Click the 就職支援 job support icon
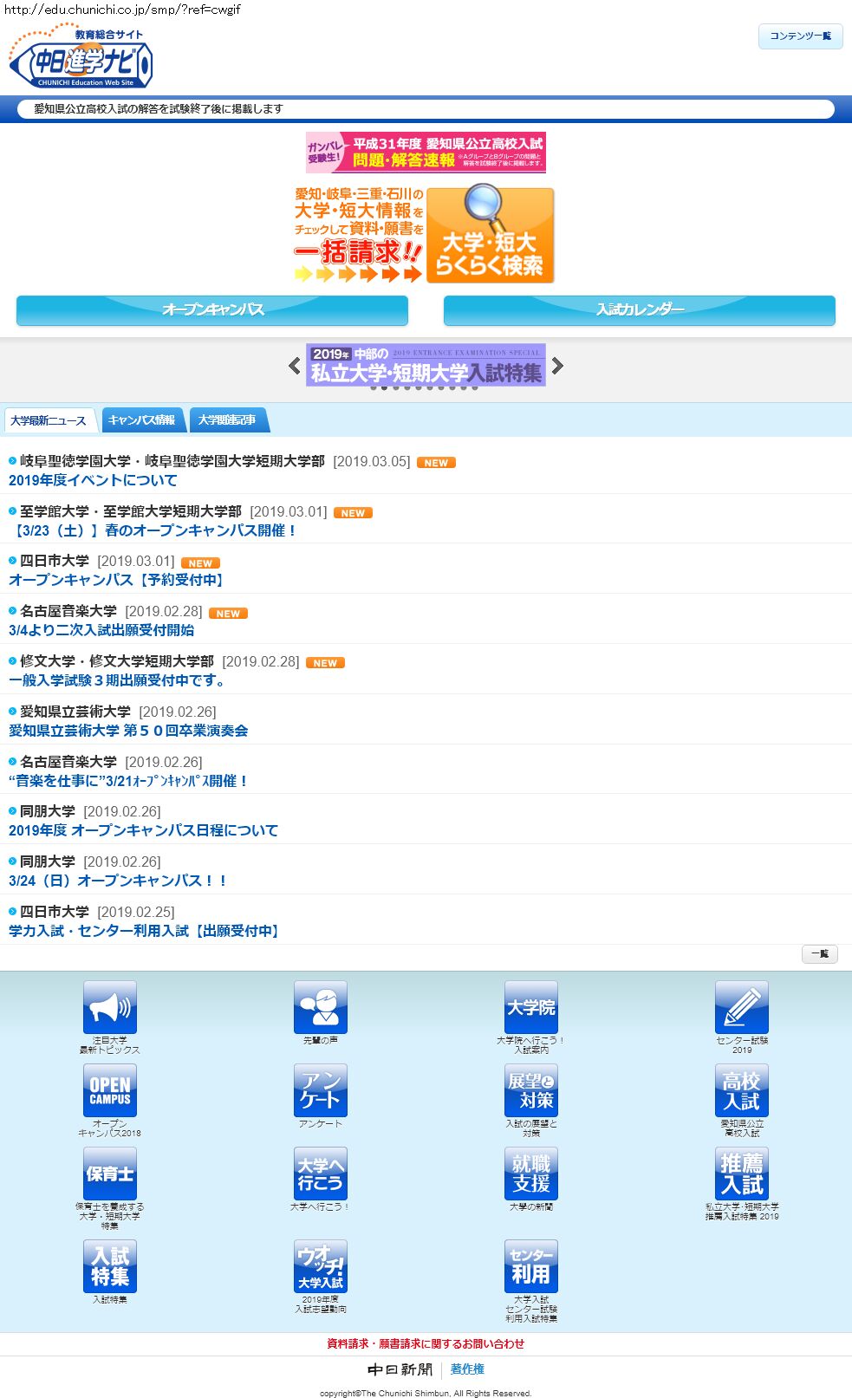The height and width of the screenshot is (1398, 852). pyautogui.click(x=531, y=1174)
